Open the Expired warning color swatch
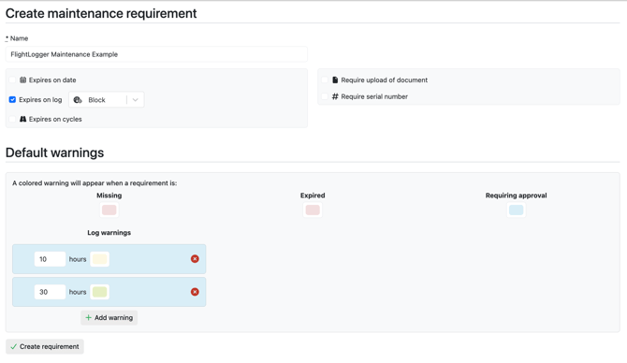The width and height of the screenshot is (627, 363). (x=313, y=210)
